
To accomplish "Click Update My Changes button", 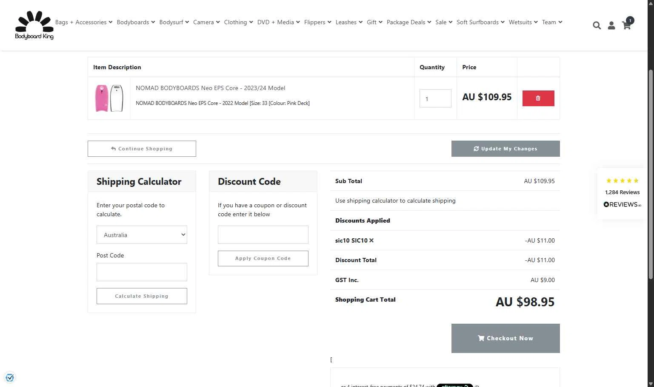I will (505, 149).
